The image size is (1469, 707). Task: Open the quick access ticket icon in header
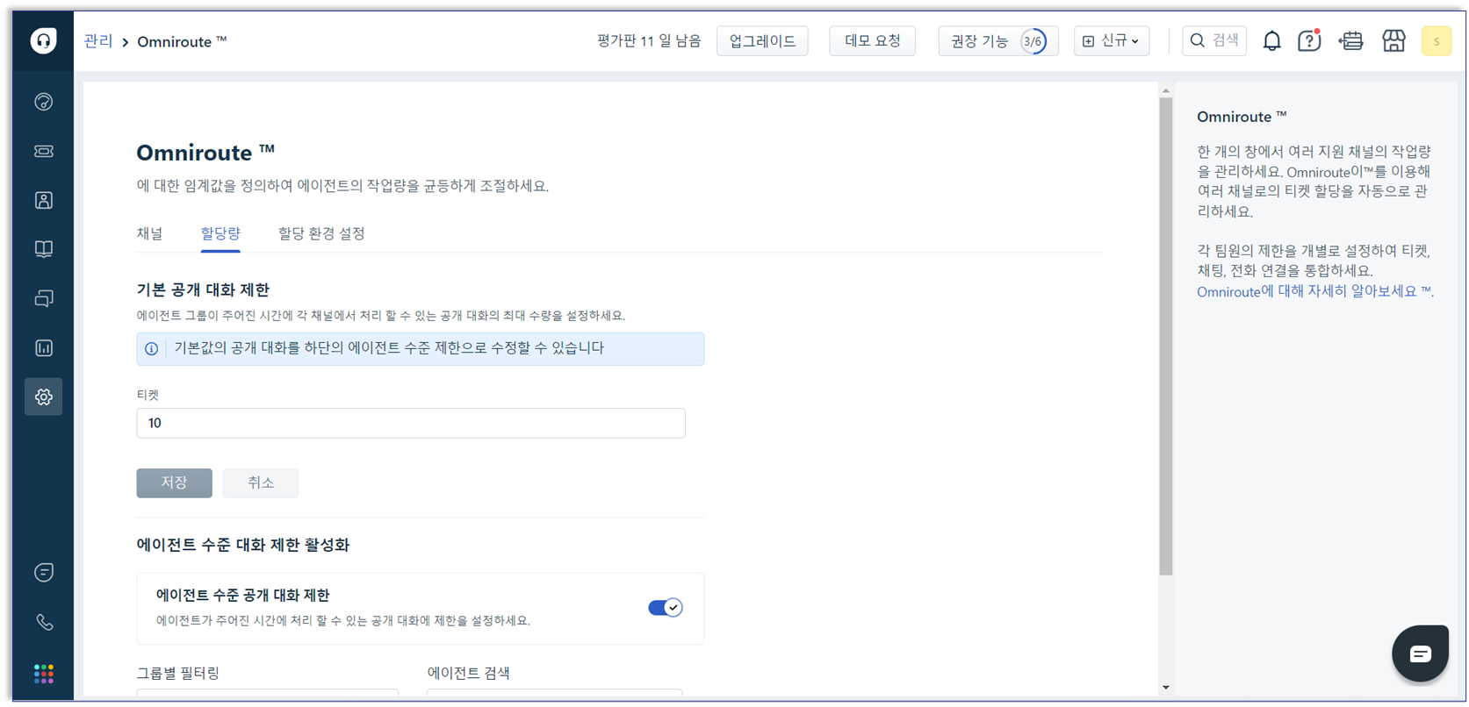(1350, 40)
